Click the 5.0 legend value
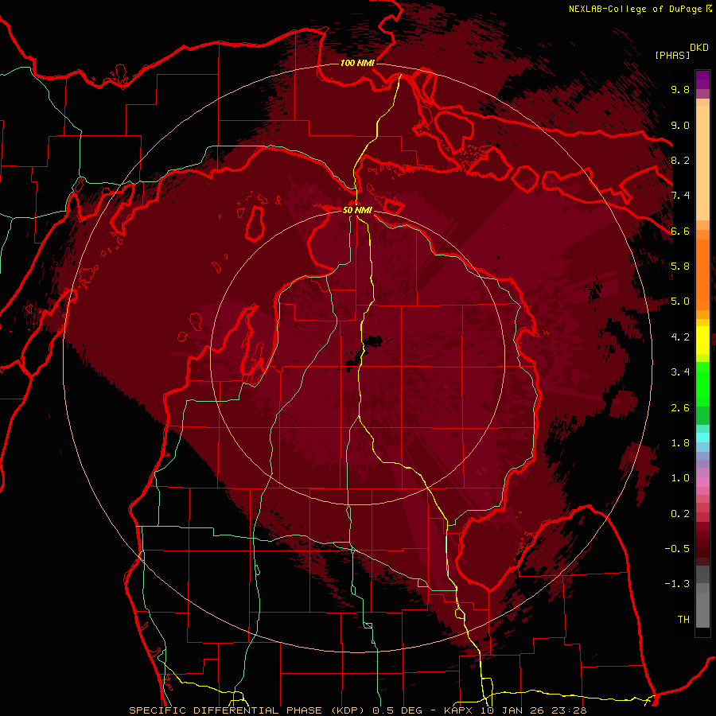Viewport: 716px width, 716px height. tap(680, 302)
